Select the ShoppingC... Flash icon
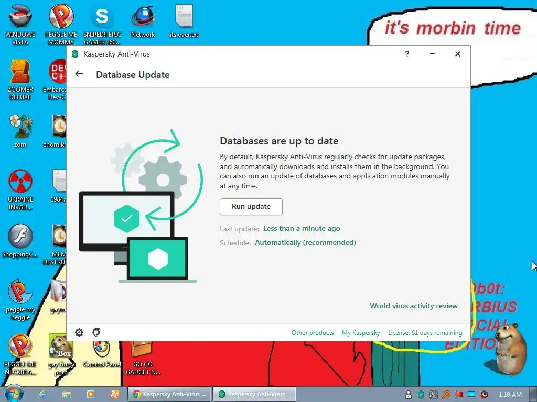Viewport: 537px width, 402px height. pos(20,241)
